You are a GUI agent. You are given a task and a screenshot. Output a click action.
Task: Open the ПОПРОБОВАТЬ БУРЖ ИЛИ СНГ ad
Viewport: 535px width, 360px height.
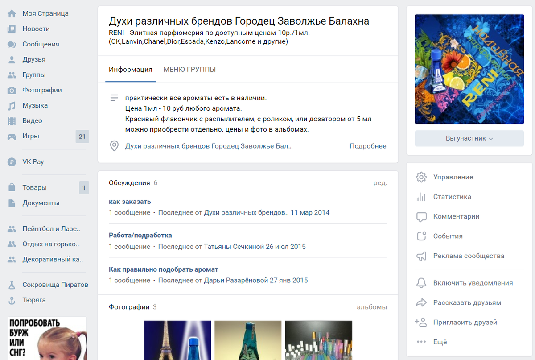point(48,338)
